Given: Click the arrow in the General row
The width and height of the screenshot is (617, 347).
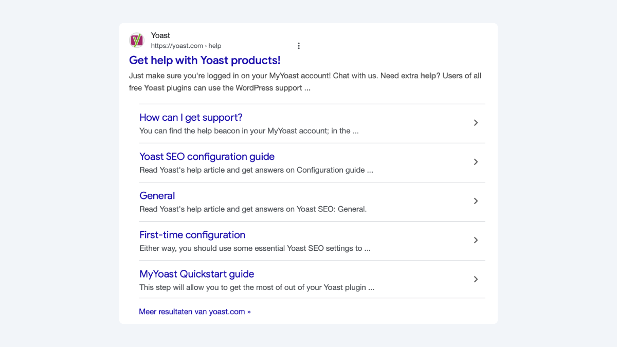Looking at the screenshot, I should [x=476, y=201].
